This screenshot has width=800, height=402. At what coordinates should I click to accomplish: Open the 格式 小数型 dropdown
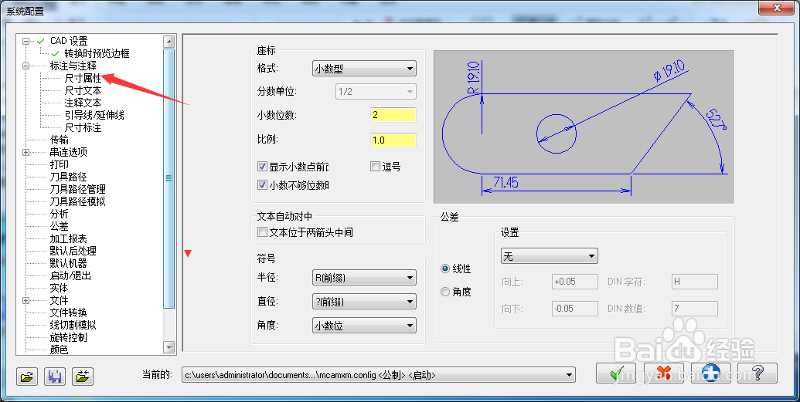[364, 68]
